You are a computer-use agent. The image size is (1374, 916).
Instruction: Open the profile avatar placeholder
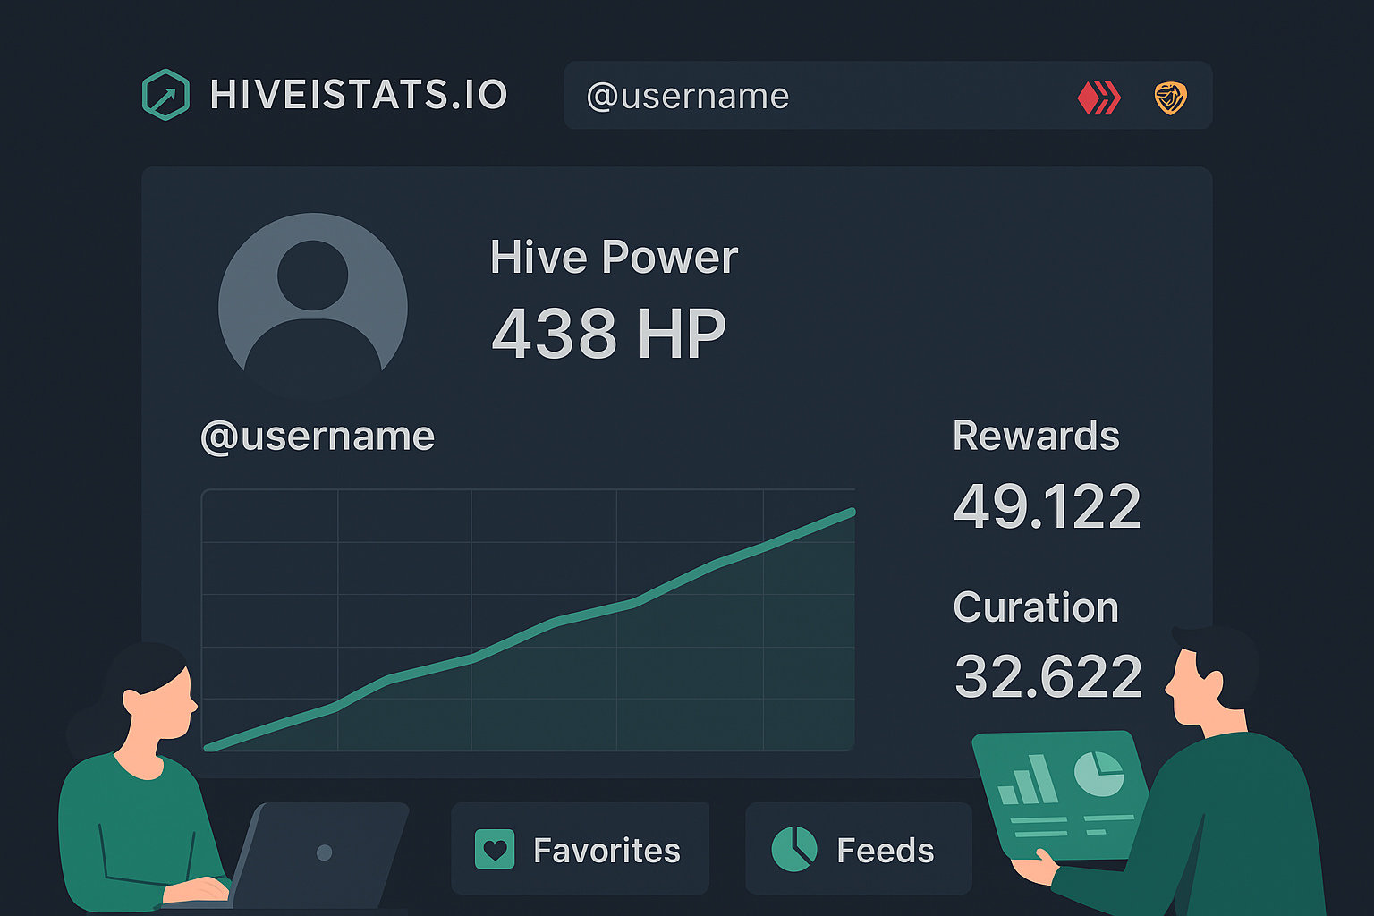(x=313, y=306)
